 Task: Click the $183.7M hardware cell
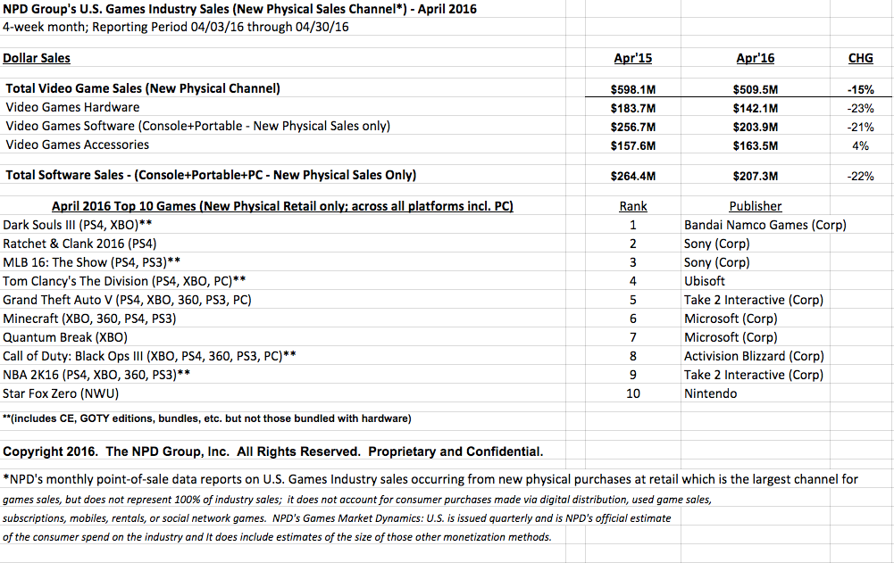coord(633,108)
